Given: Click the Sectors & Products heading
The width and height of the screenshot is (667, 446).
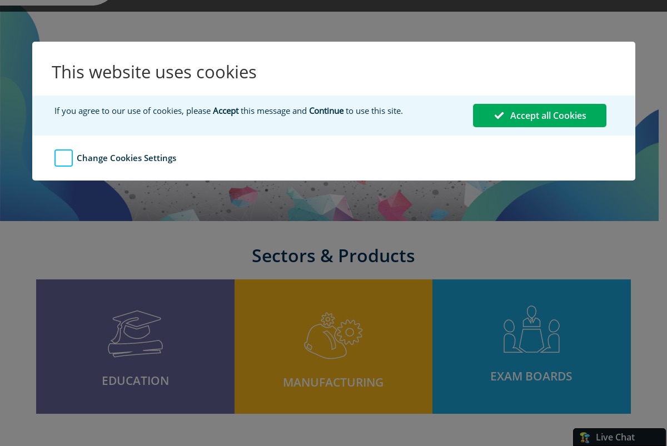Looking at the screenshot, I should [x=333, y=255].
